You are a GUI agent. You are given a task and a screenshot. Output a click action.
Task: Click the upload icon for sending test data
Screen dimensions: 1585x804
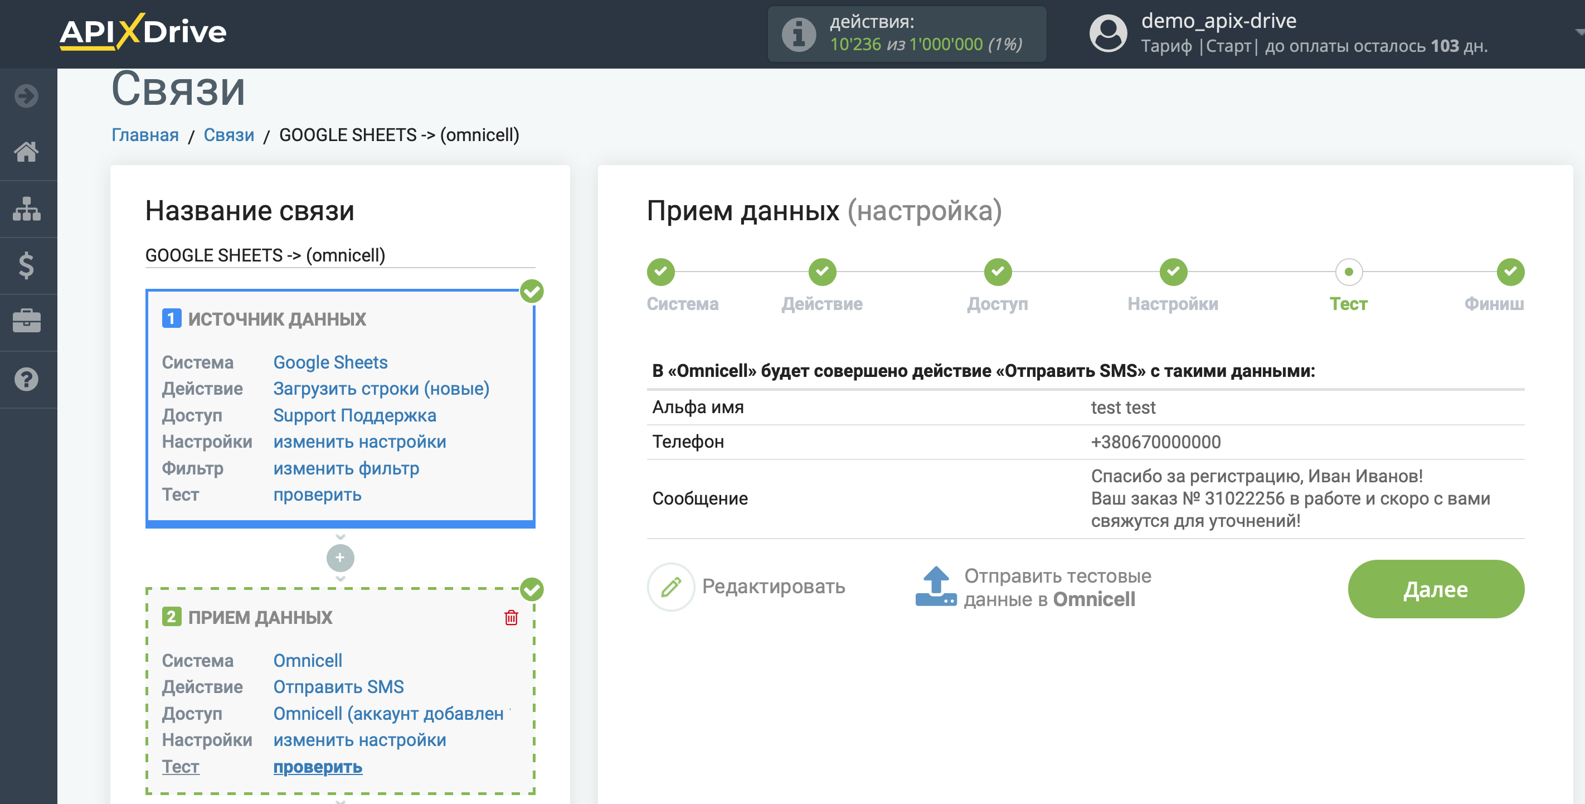(x=936, y=587)
